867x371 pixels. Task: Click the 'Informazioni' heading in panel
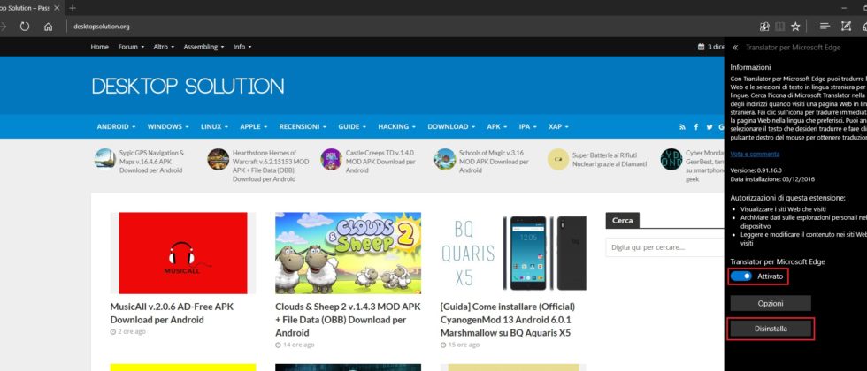click(x=750, y=67)
